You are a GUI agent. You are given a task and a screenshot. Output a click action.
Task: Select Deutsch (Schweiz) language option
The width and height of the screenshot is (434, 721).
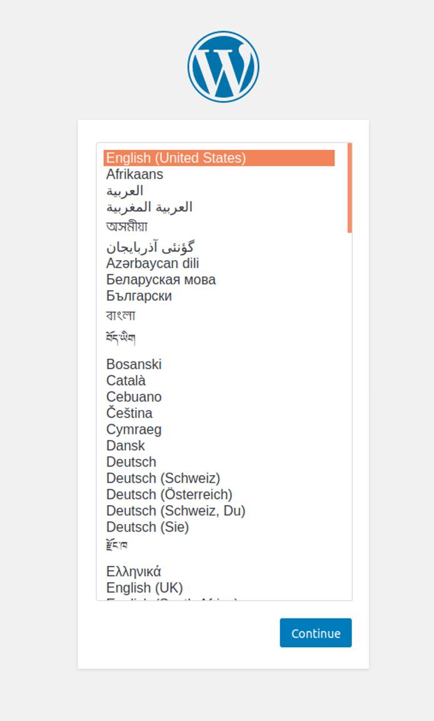point(163,478)
